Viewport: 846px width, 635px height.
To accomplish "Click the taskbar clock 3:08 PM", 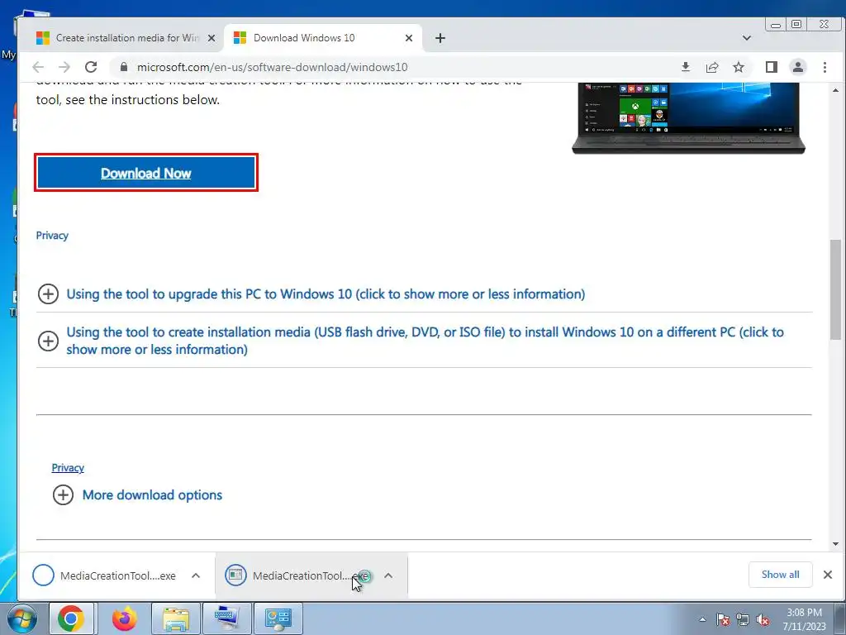I will click(805, 619).
